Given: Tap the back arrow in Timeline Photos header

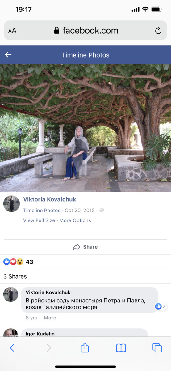Looking at the screenshot, I should pyautogui.click(x=8, y=55).
